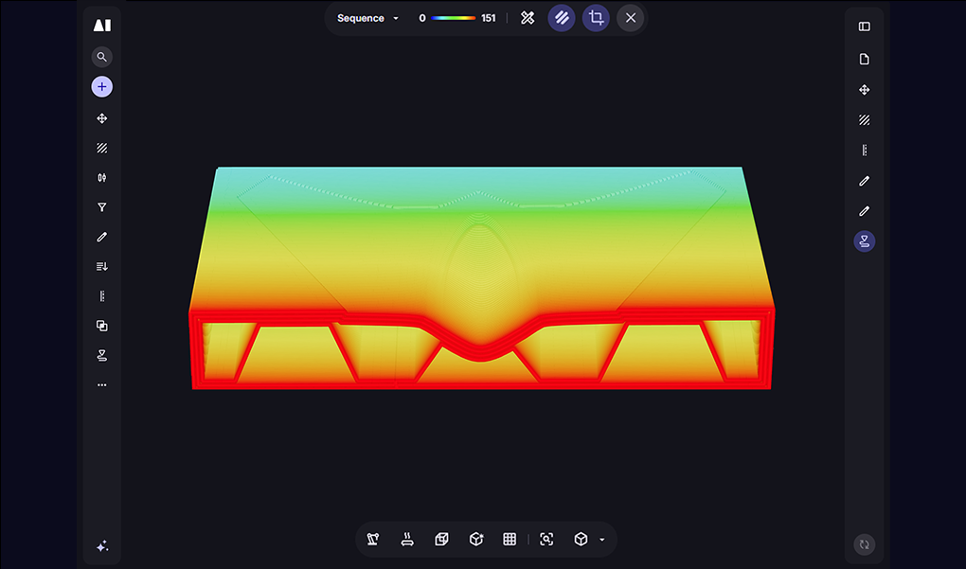966x569 pixels.
Task: Toggle the highlighted diagonal lines button in top bar
Action: pyautogui.click(x=562, y=18)
